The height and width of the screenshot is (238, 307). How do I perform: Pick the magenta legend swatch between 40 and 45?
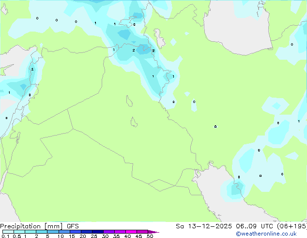131,232
